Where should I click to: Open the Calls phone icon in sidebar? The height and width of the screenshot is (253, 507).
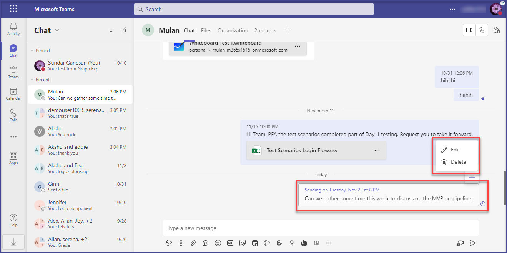[13, 115]
